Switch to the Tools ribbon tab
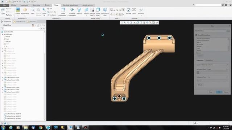The image size is (232, 130). pyautogui.click(x=47, y=5)
